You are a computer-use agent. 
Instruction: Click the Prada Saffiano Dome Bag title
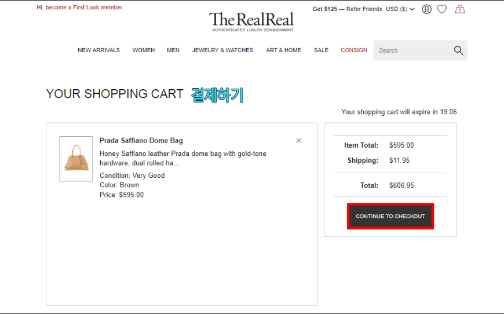[141, 140]
